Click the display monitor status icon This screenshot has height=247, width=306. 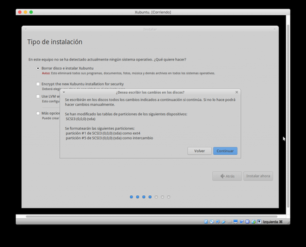click(235, 222)
